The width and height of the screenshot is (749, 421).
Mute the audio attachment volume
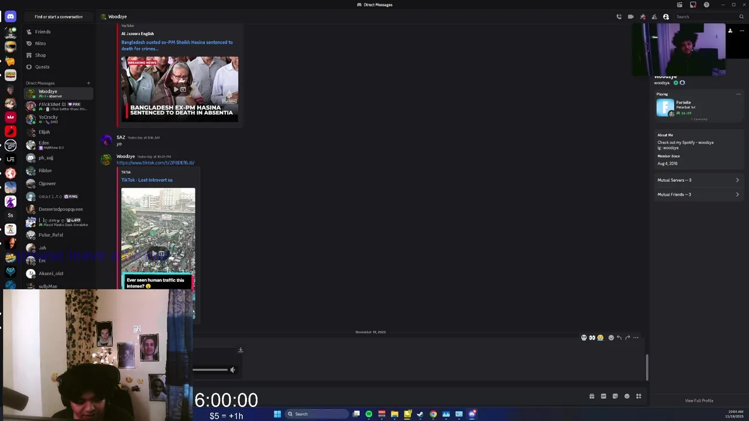(x=232, y=370)
